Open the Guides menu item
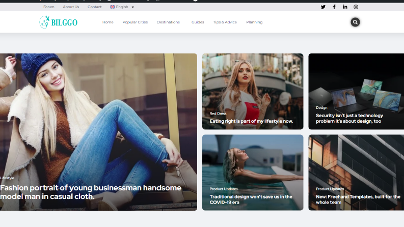Screen dimensions: 404x227 point(198,22)
